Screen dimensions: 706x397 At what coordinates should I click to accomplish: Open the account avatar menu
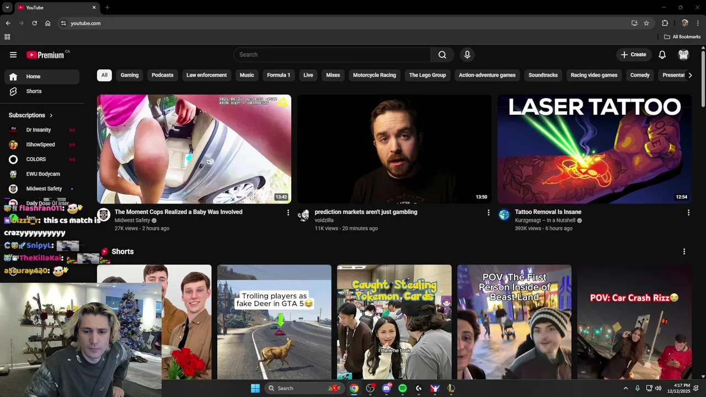pyautogui.click(x=683, y=55)
